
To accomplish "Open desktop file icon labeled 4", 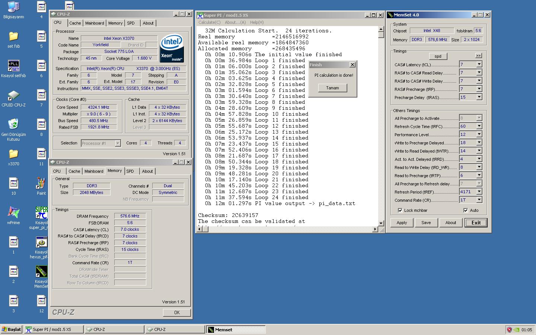I will (41, 10).
